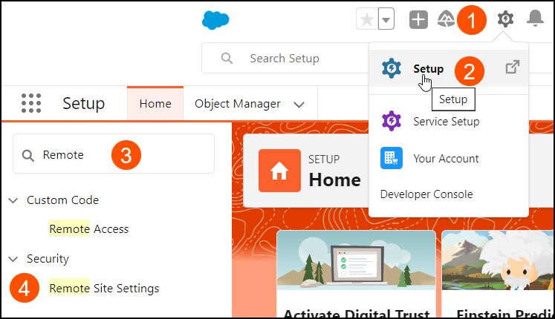Collapse the Security section
The height and width of the screenshot is (319, 555).
(13, 260)
